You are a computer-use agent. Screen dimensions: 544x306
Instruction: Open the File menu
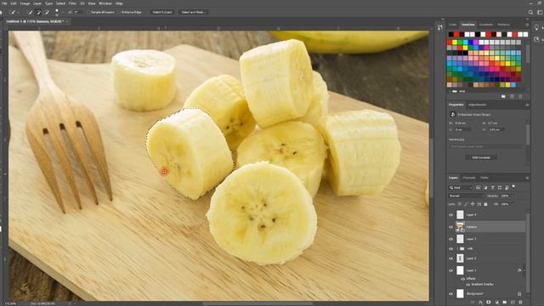[4, 3]
